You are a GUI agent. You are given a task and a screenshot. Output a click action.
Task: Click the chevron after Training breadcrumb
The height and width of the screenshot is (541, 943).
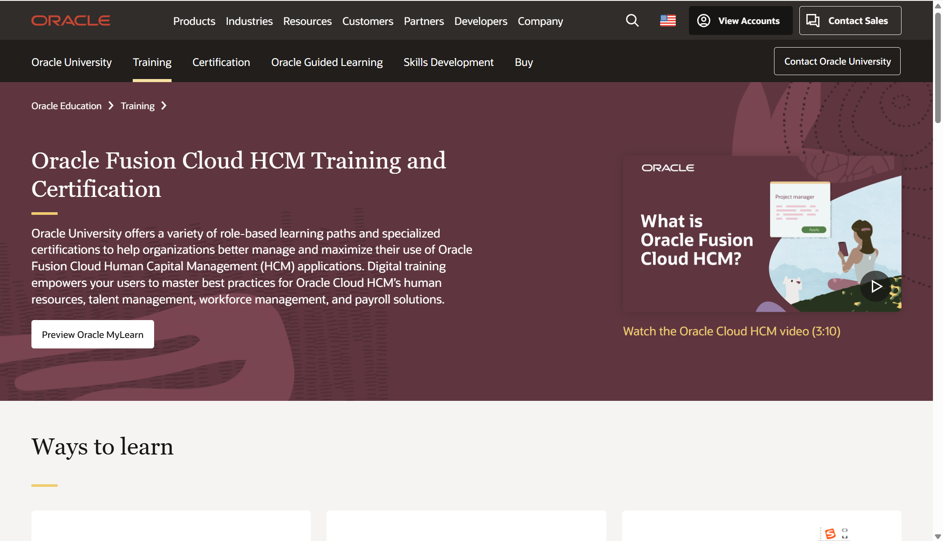pos(164,106)
